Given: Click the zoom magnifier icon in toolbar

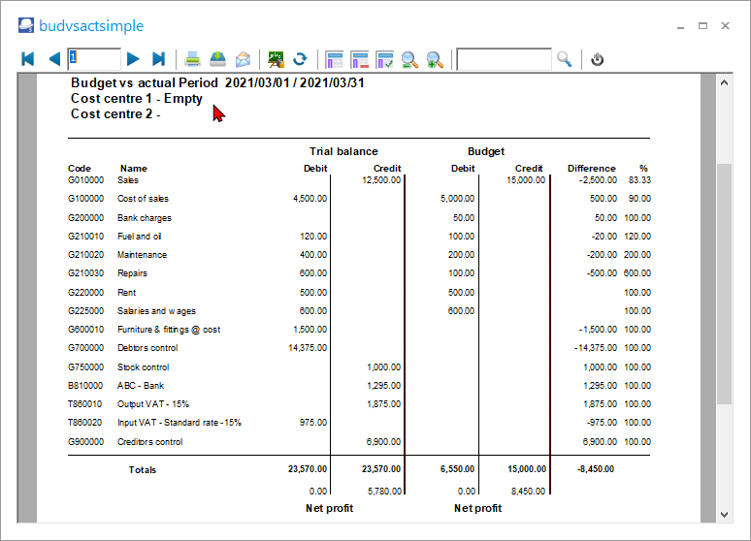Looking at the screenshot, I should (x=409, y=59).
